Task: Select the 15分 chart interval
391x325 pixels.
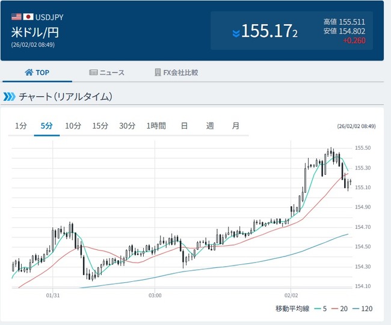Action: coord(100,126)
